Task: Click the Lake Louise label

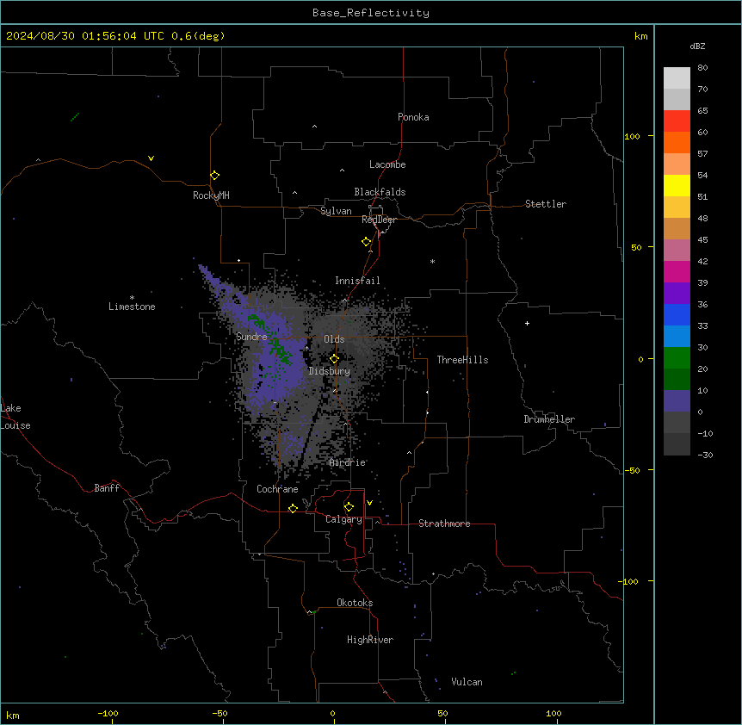Action: [15, 417]
